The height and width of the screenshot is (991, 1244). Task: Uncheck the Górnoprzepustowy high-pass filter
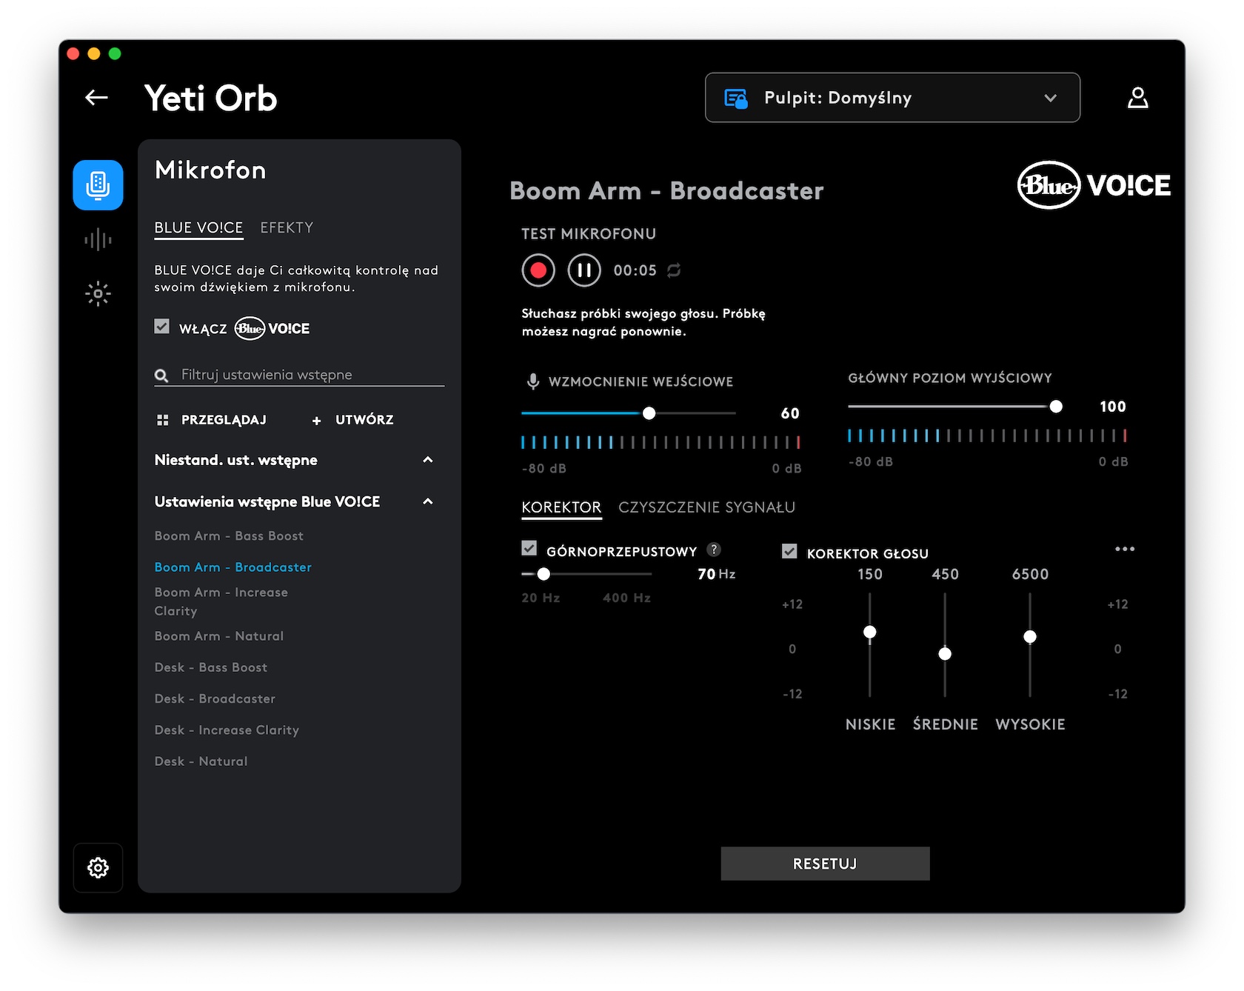coord(529,549)
